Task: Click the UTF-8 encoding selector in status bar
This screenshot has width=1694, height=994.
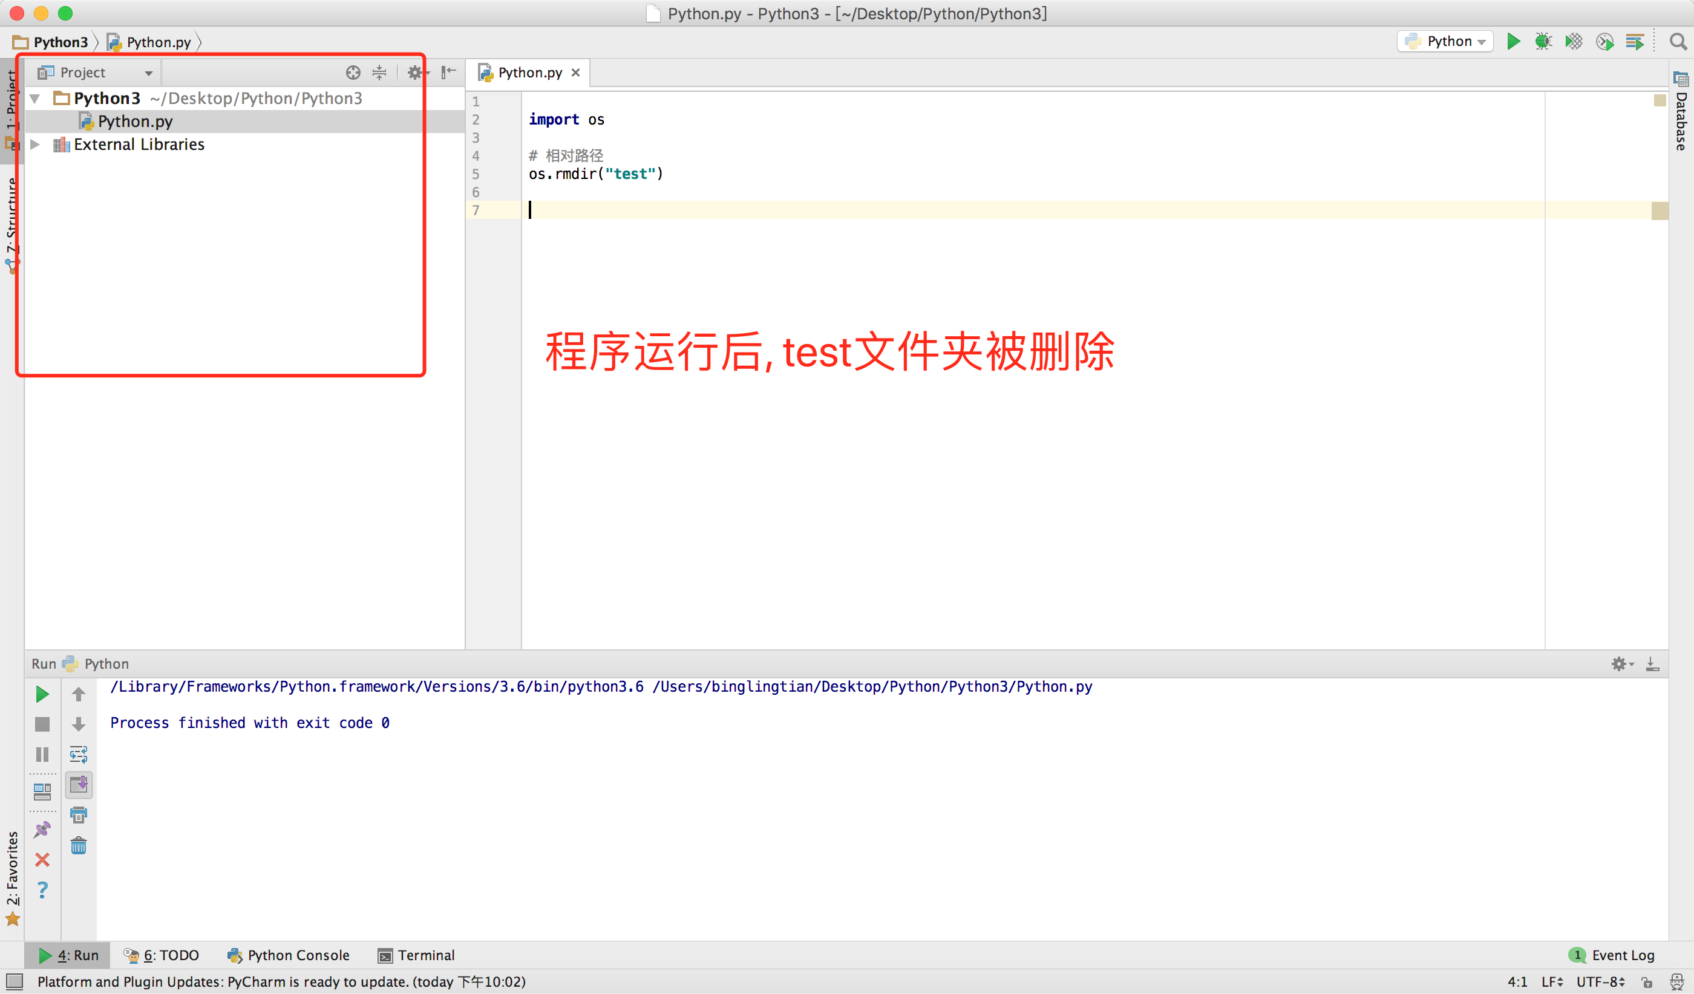Action: pyautogui.click(x=1601, y=982)
